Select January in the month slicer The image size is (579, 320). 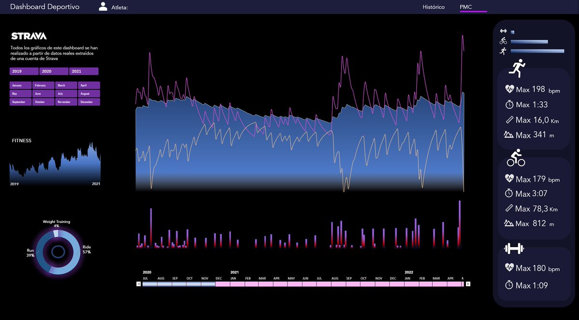point(21,85)
